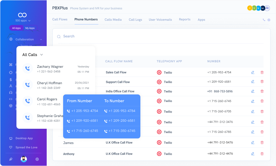Switch to the My Apps toggle
276x166 pixels.
point(30,28)
